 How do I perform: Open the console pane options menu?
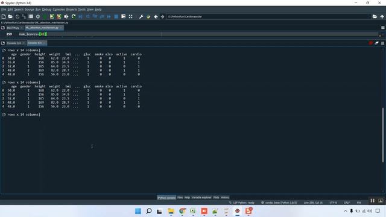(x=382, y=43)
